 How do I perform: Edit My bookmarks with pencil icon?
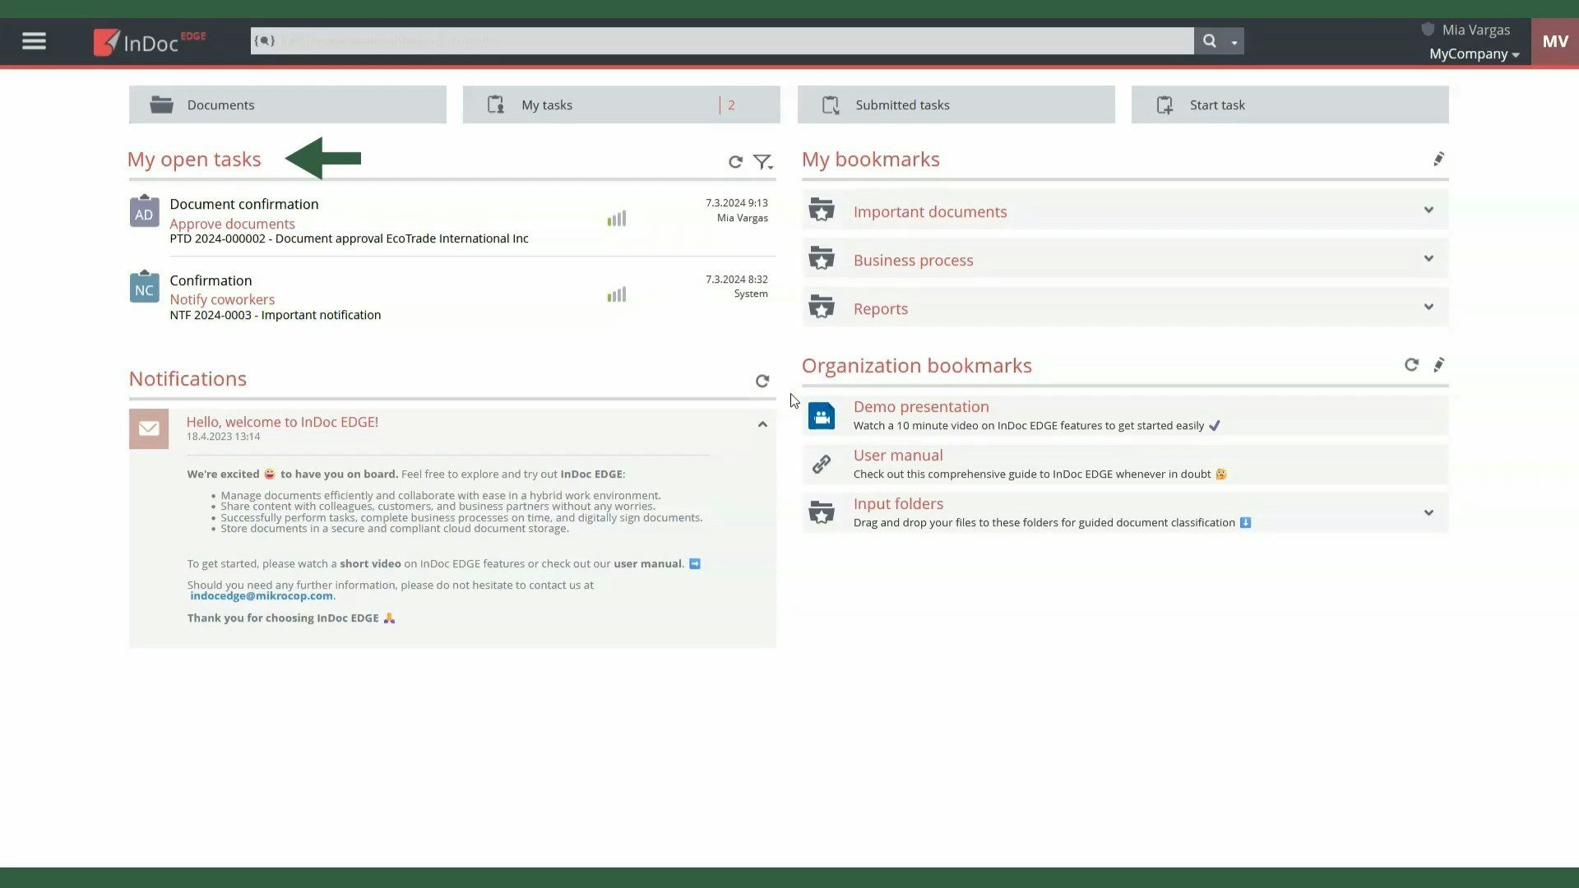(x=1438, y=160)
